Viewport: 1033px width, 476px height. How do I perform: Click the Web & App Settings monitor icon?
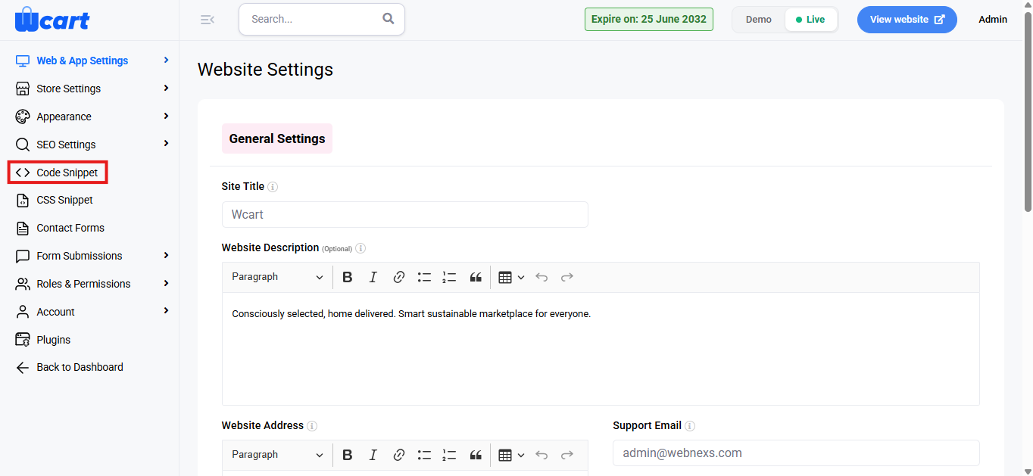click(23, 61)
